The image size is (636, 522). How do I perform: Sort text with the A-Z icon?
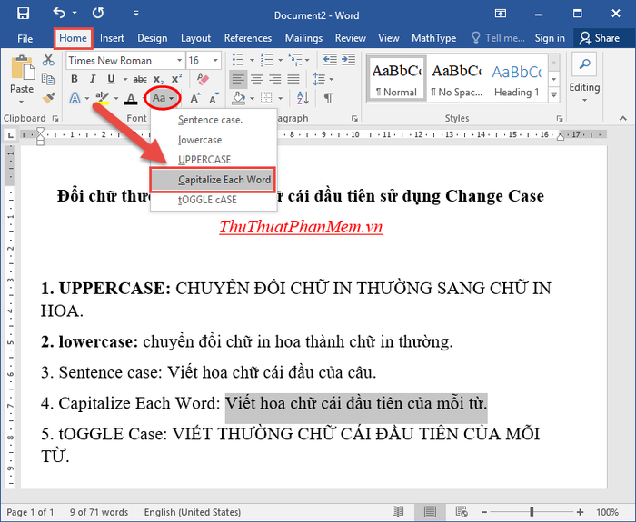[x=303, y=98]
